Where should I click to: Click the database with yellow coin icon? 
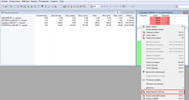pos(84,6)
